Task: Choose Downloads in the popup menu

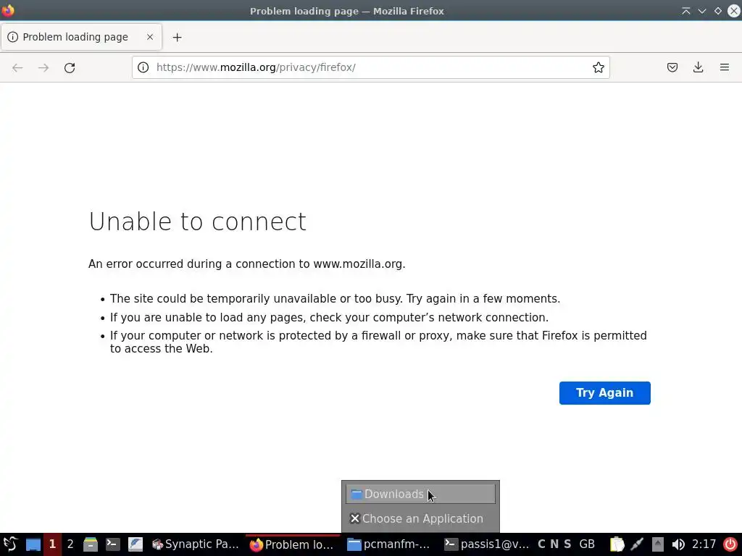Action: (x=420, y=494)
